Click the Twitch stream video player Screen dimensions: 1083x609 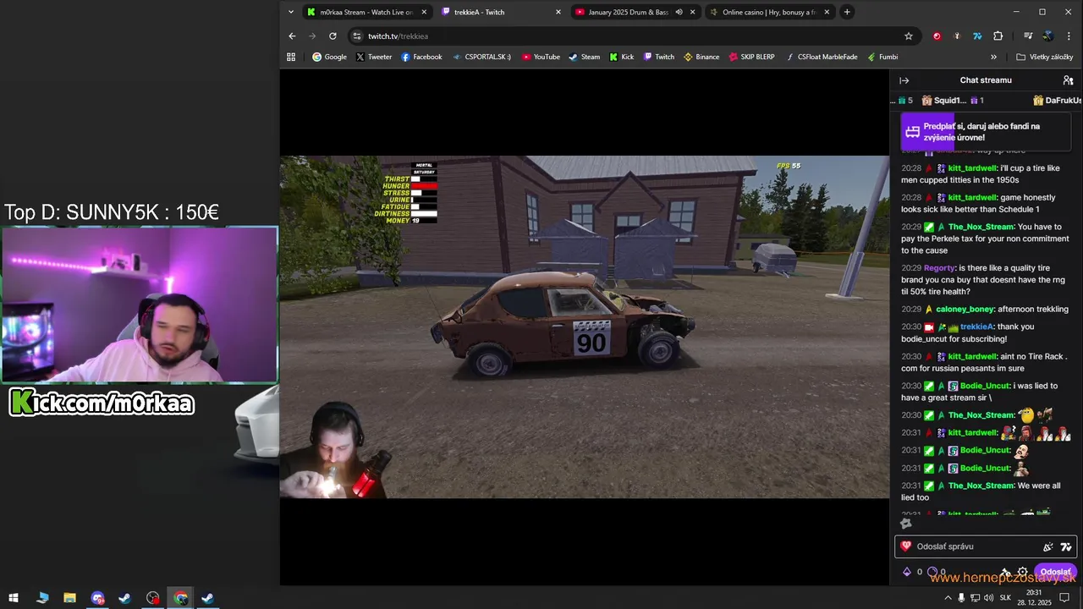tap(585, 327)
